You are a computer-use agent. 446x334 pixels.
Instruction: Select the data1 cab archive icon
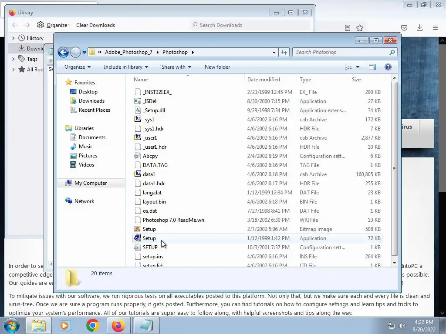pos(138,174)
